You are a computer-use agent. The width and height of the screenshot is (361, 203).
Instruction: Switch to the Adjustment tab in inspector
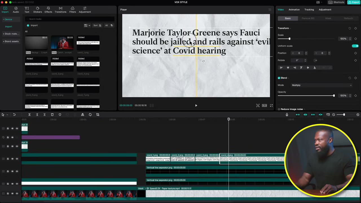[x=325, y=10]
